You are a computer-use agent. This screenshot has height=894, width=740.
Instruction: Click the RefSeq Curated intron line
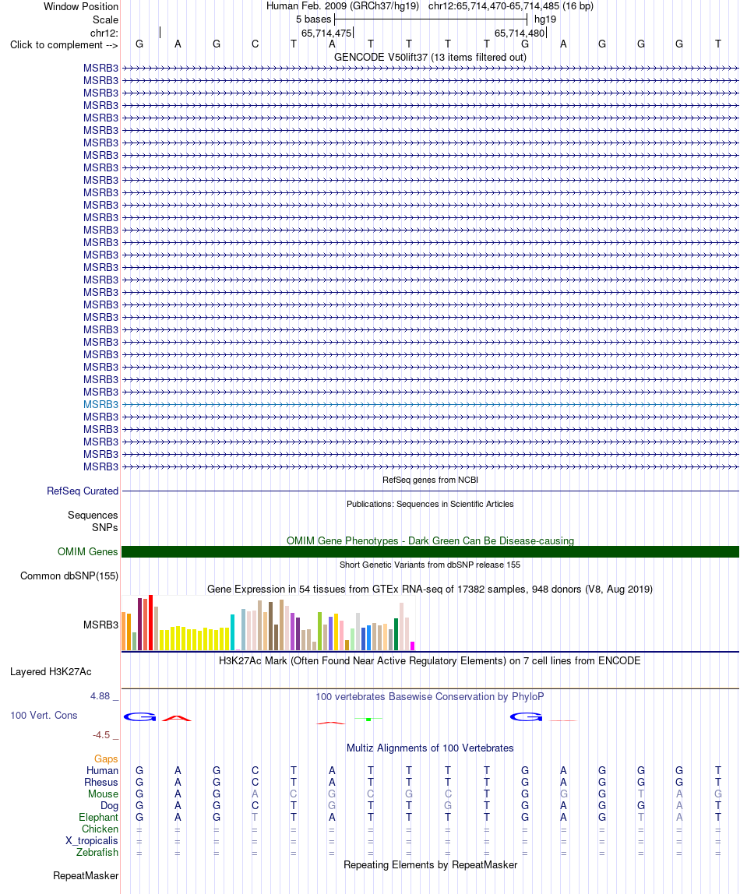[x=431, y=491]
